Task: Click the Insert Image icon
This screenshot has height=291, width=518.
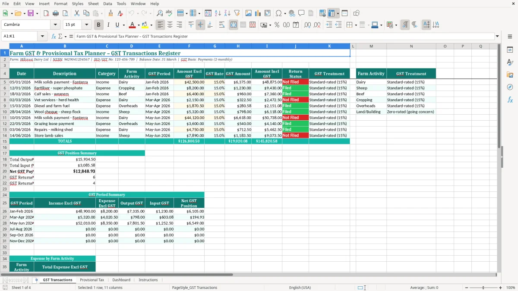Action: (249, 13)
